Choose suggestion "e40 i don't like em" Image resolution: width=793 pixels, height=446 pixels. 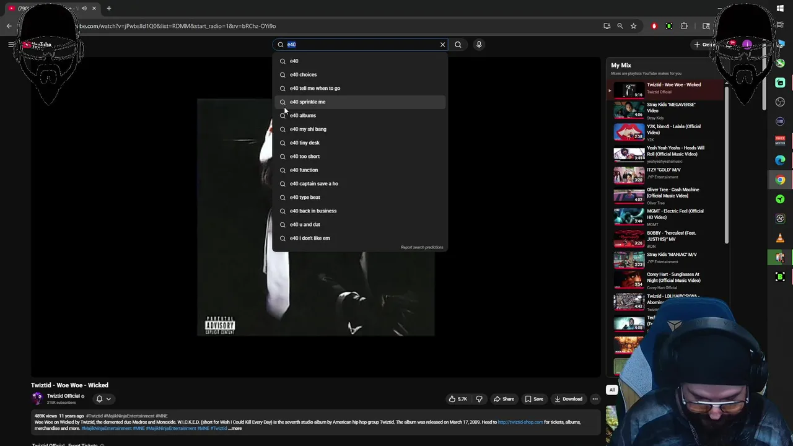(360, 238)
